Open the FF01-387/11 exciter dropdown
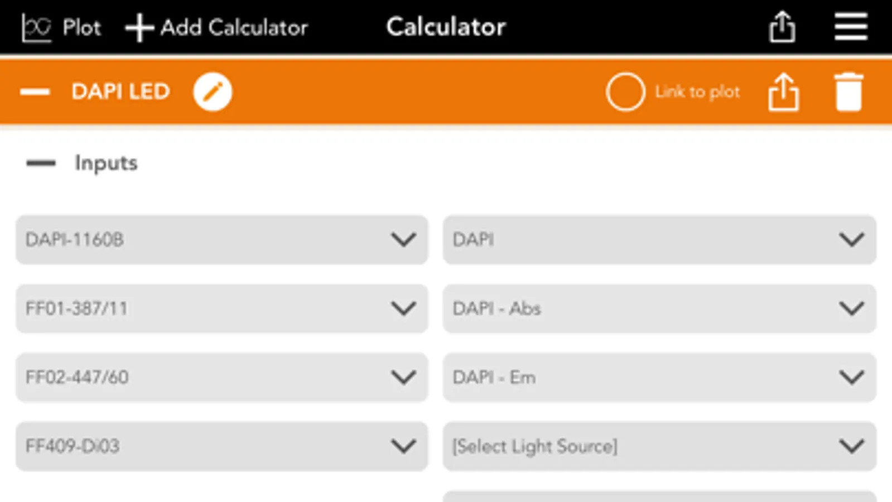This screenshot has width=892, height=502. [x=221, y=308]
